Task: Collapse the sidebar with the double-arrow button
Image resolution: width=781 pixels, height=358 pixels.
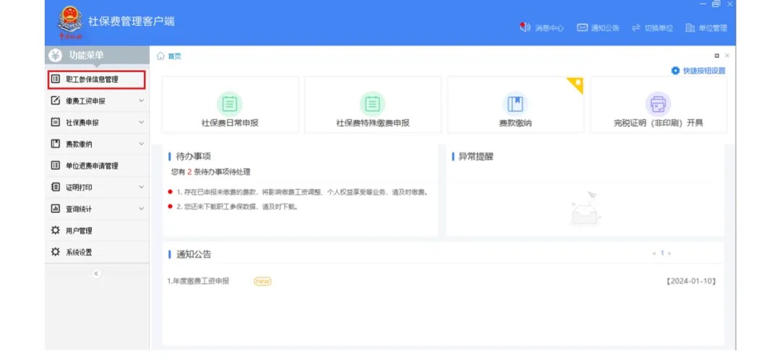Action: click(x=96, y=274)
